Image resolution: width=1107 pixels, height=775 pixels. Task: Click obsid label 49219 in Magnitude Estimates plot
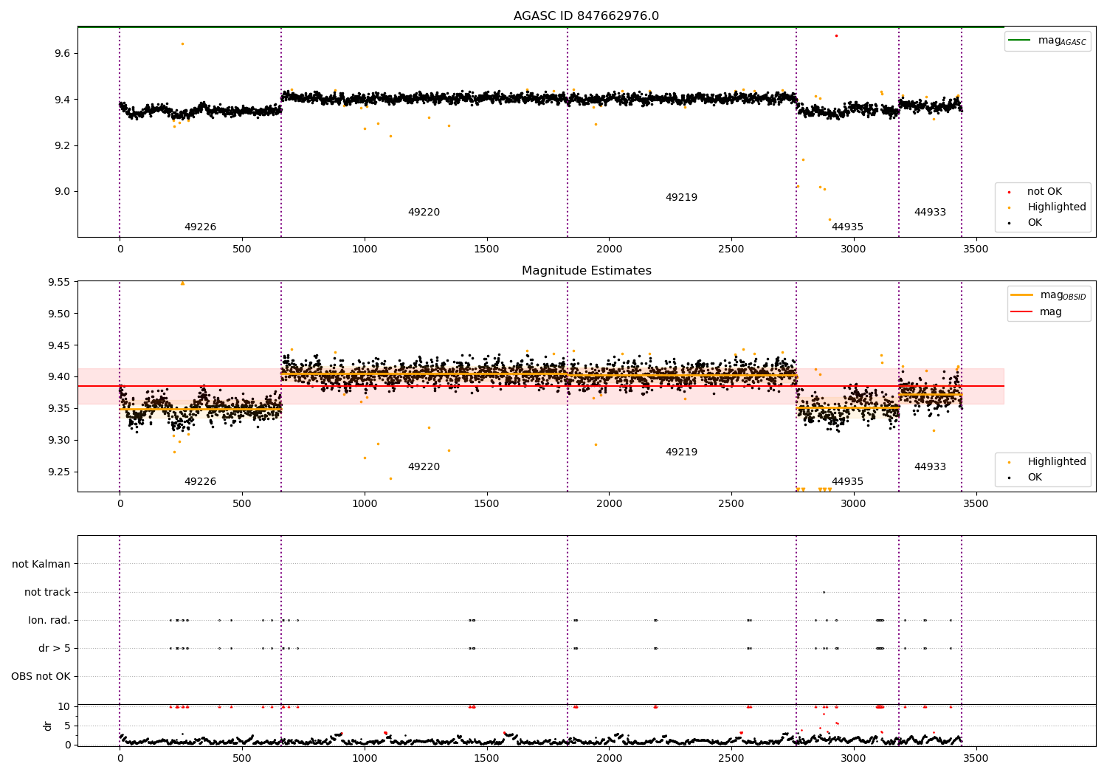click(681, 452)
